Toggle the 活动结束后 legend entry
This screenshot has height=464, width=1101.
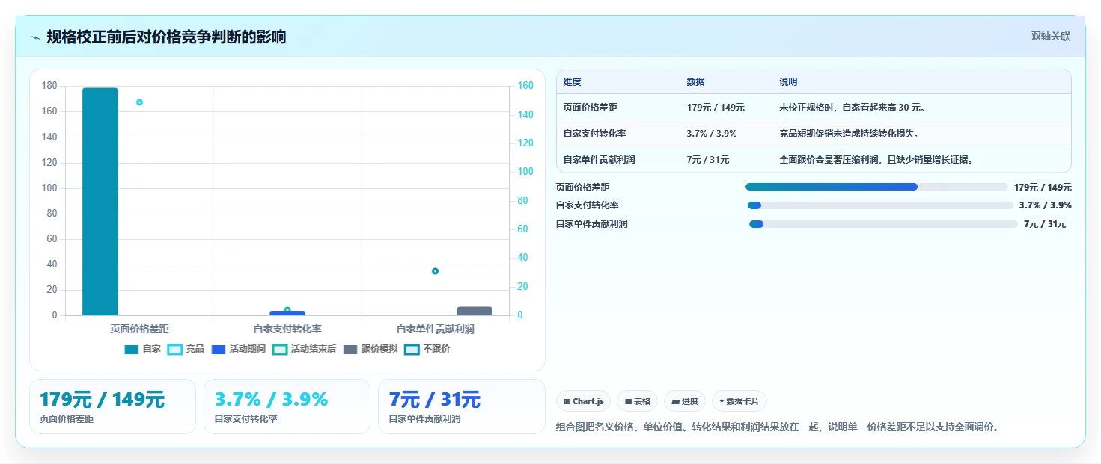[x=304, y=349]
